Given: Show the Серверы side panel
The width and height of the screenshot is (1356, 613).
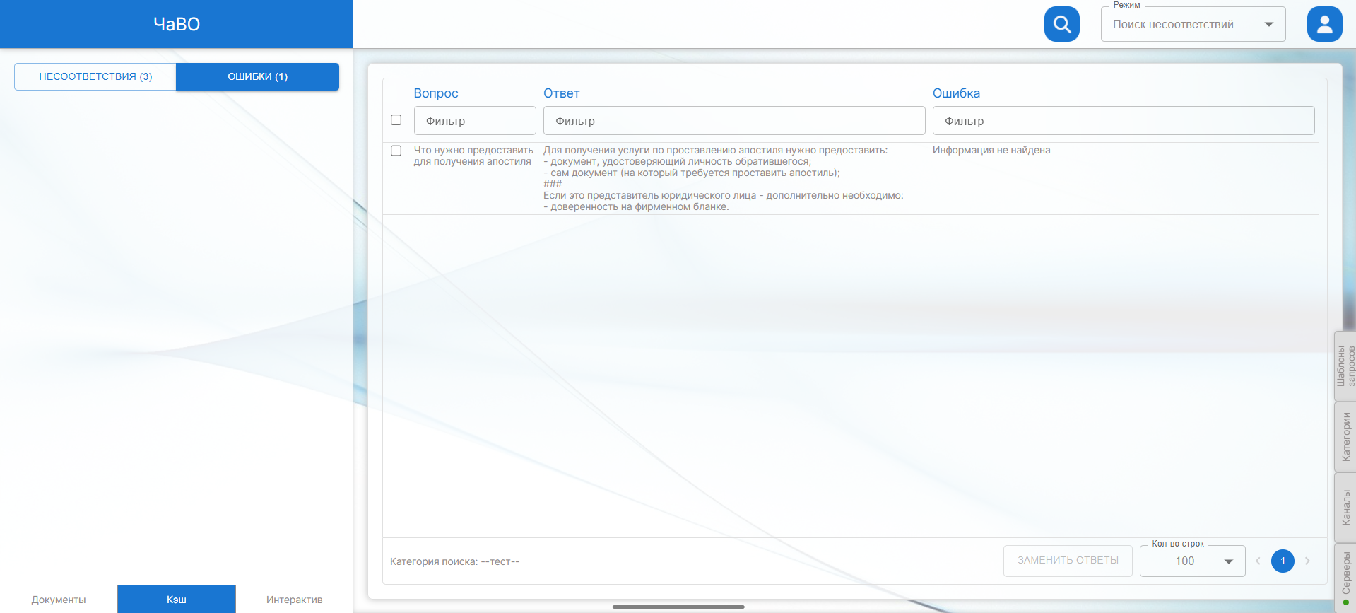Looking at the screenshot, I should tap(1345, 574).
